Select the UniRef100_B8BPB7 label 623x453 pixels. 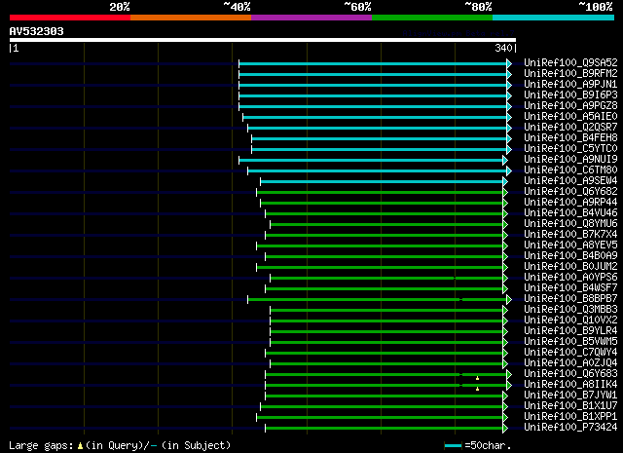570,299
